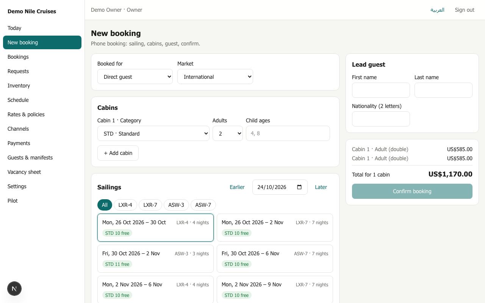Open the Adults count dropdown

pyautogui.click(x=228, y=133)
